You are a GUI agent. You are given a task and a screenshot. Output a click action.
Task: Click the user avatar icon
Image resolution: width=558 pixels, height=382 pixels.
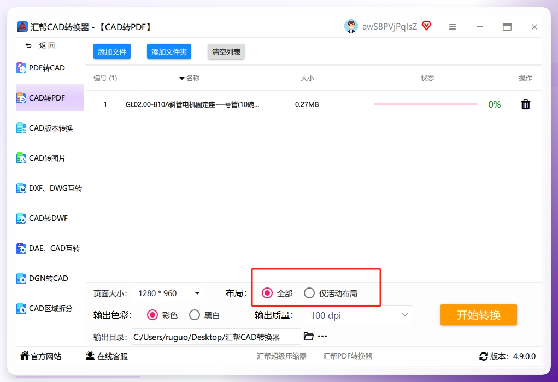[x=351, y=26]
